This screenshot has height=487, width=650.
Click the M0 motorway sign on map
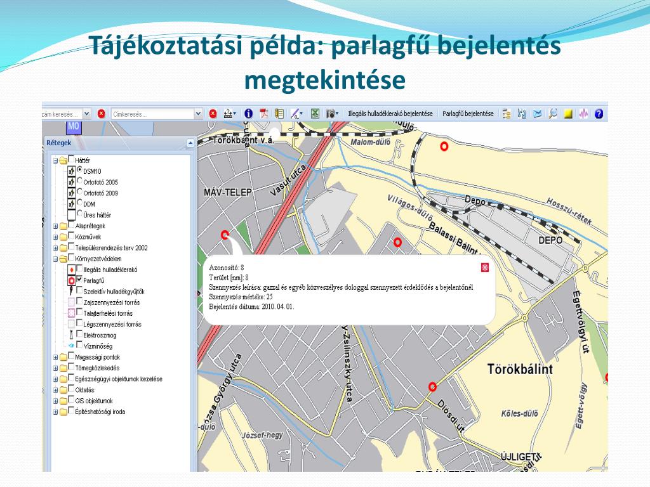(74, 126)
